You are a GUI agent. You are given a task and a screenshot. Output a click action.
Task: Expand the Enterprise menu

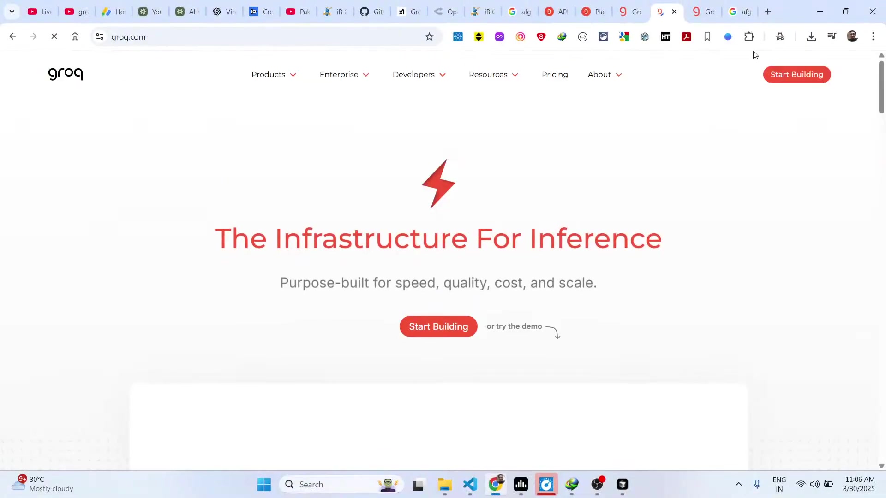[x=344, y=74]
